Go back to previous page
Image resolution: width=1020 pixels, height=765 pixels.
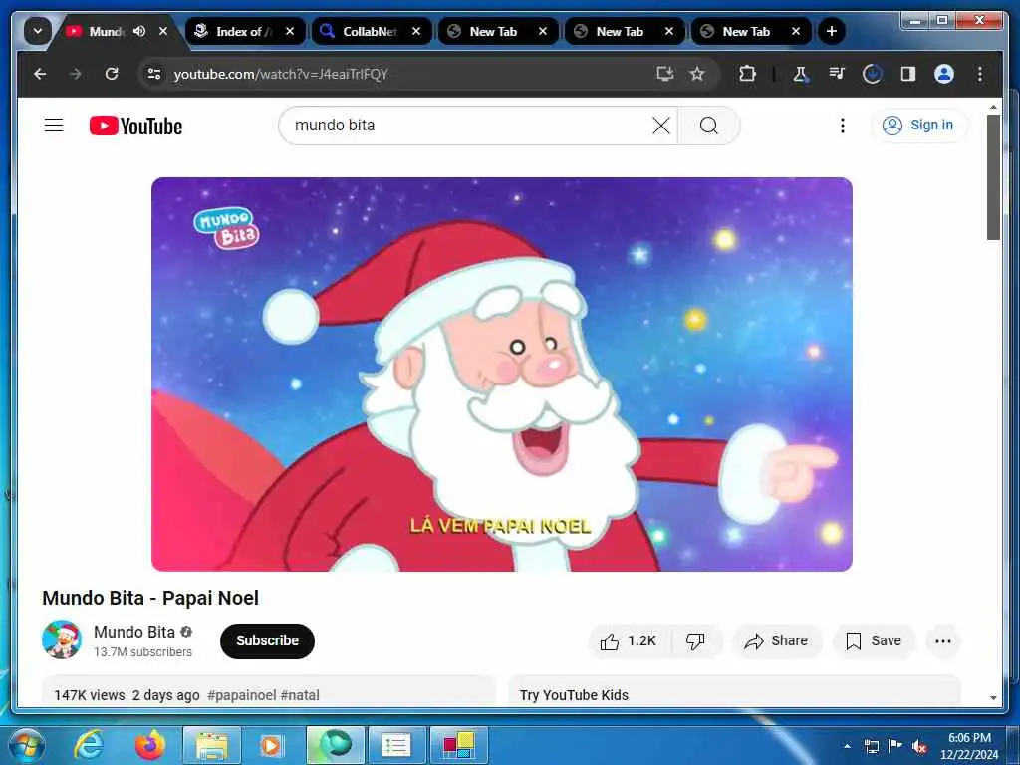[40, 74]
